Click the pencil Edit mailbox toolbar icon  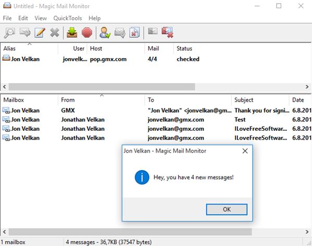(x=40, y=33)
